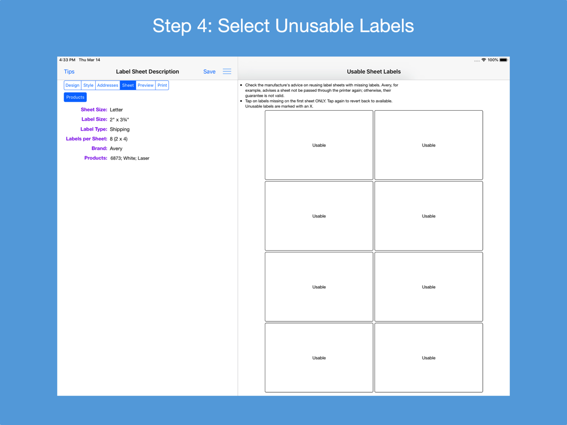Tap Save to store the label sheet

[209, 71]
